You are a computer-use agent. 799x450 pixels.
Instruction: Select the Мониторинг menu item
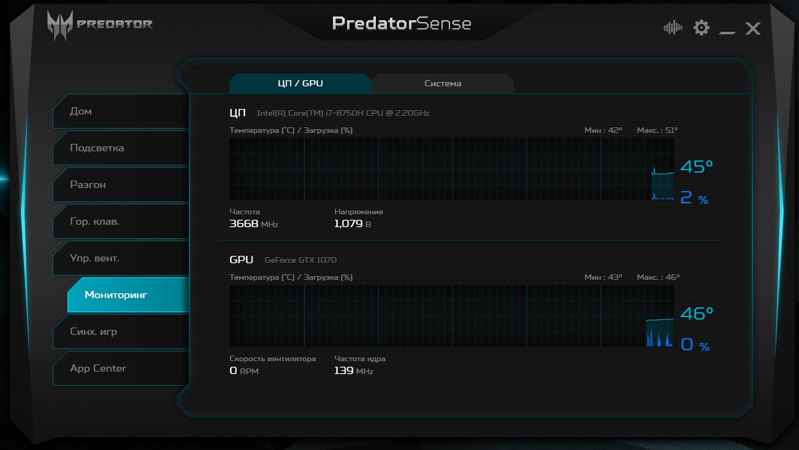(128, 295)
